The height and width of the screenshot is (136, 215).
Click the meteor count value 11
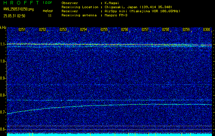click(x=50, y=16)
